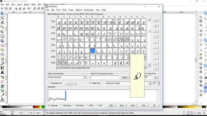Click the <<< navigation button in BabelMap
The image size is (207, 116).
tap(156, 20)
